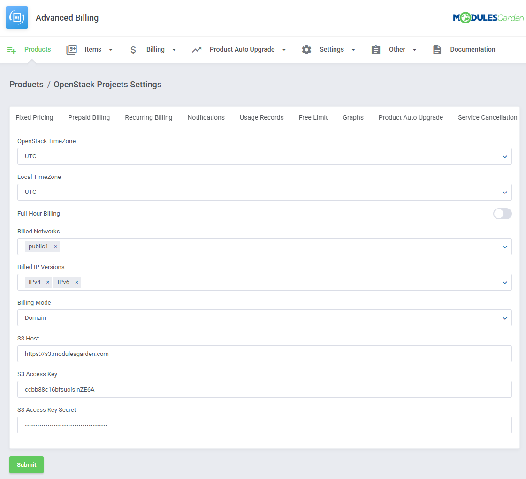Click the Settings gear icon
The height and width of the screenshot is (479, 526).
point(306,50)
